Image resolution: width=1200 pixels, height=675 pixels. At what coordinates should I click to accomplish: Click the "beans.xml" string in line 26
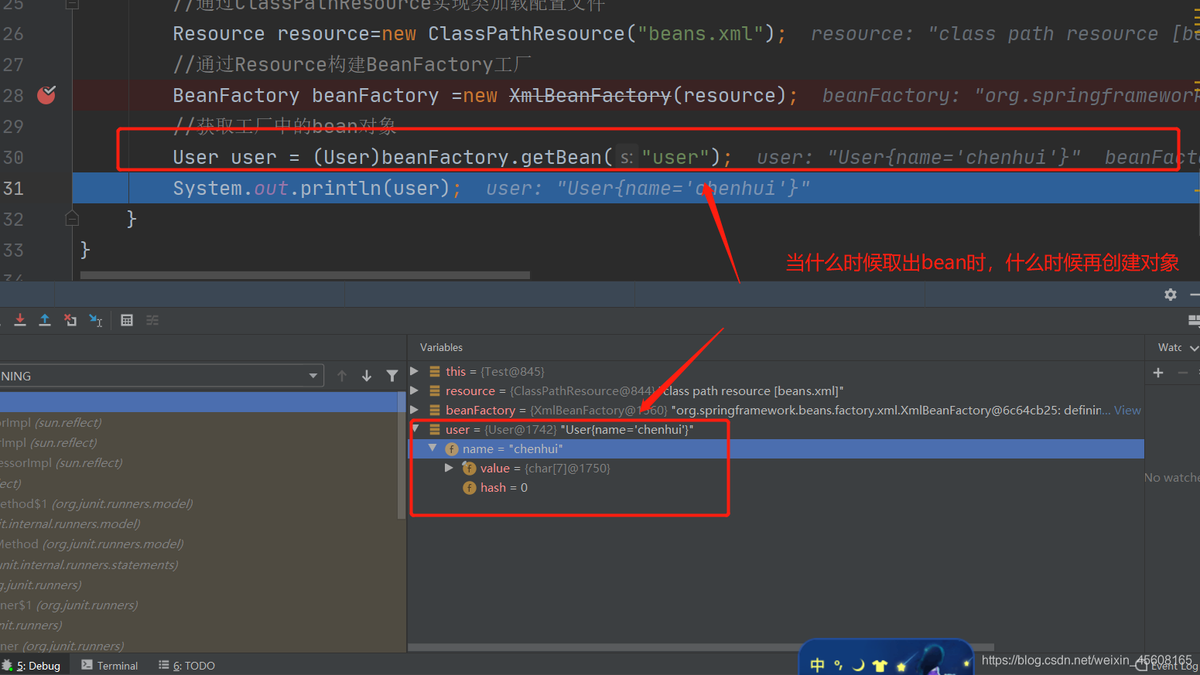700,34
